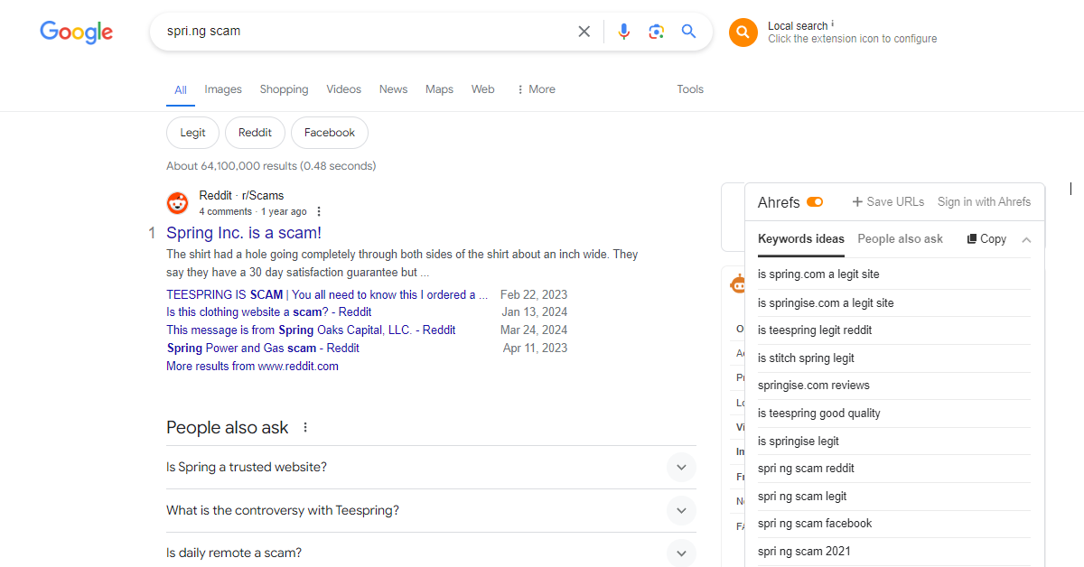The image size is (1084, 567).
Task: Click the Reddit favicon of first result
Action: [x=178, y=203]
